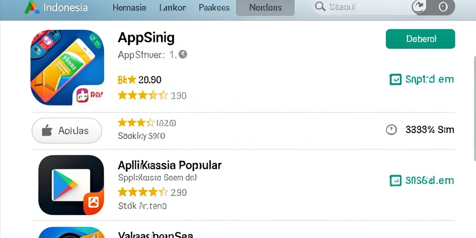The height and width of the screenshot is (238, 476).
Task: Click the circular arrow icon in top bar
Action: tap(419, 7)
